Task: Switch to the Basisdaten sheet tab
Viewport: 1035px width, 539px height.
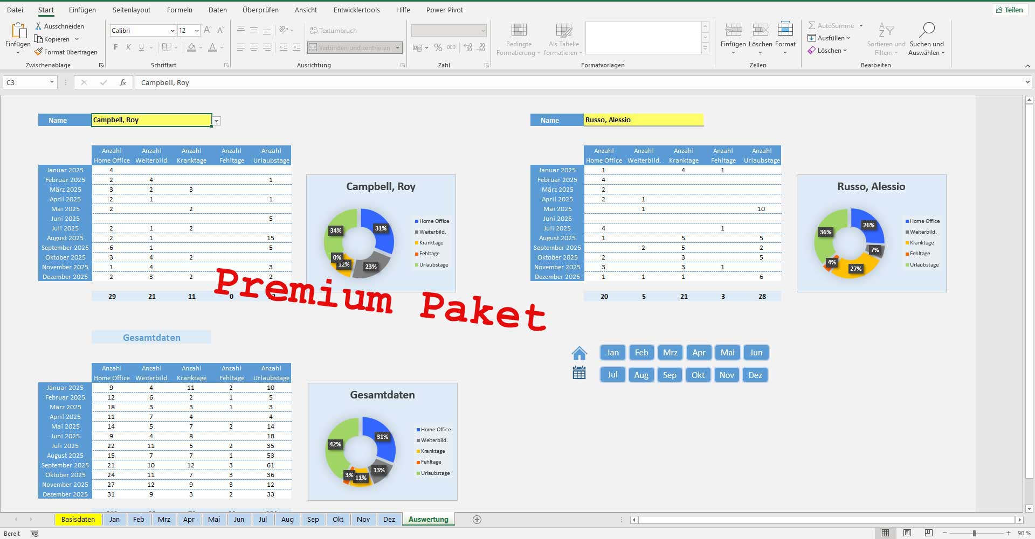Action: pos(78,520)
